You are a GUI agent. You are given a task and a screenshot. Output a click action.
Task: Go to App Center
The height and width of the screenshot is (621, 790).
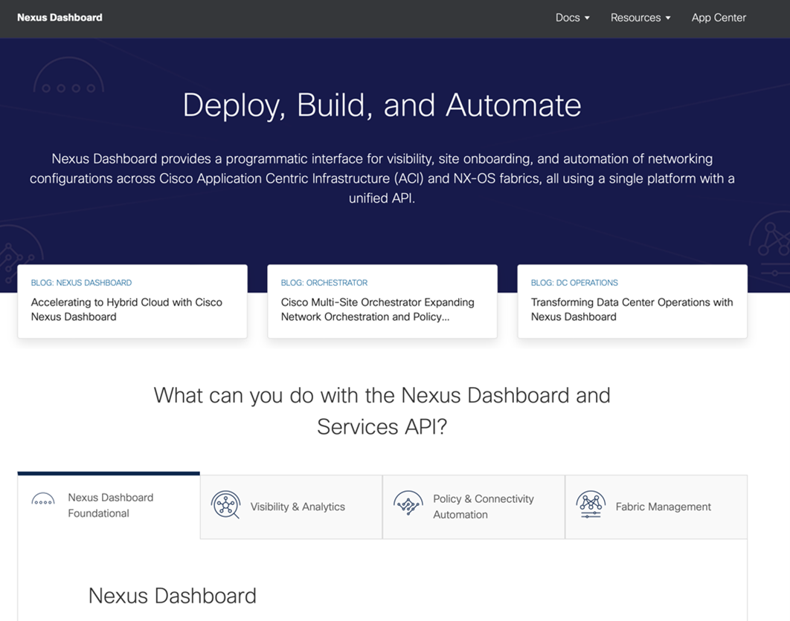[x=719, y=18]
